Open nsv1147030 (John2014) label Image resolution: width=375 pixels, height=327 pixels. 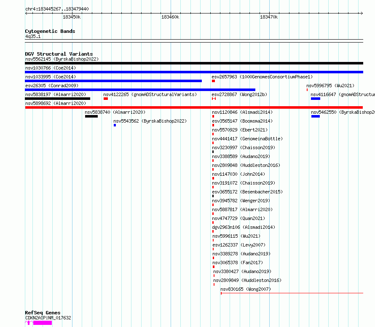pos(238,174)
